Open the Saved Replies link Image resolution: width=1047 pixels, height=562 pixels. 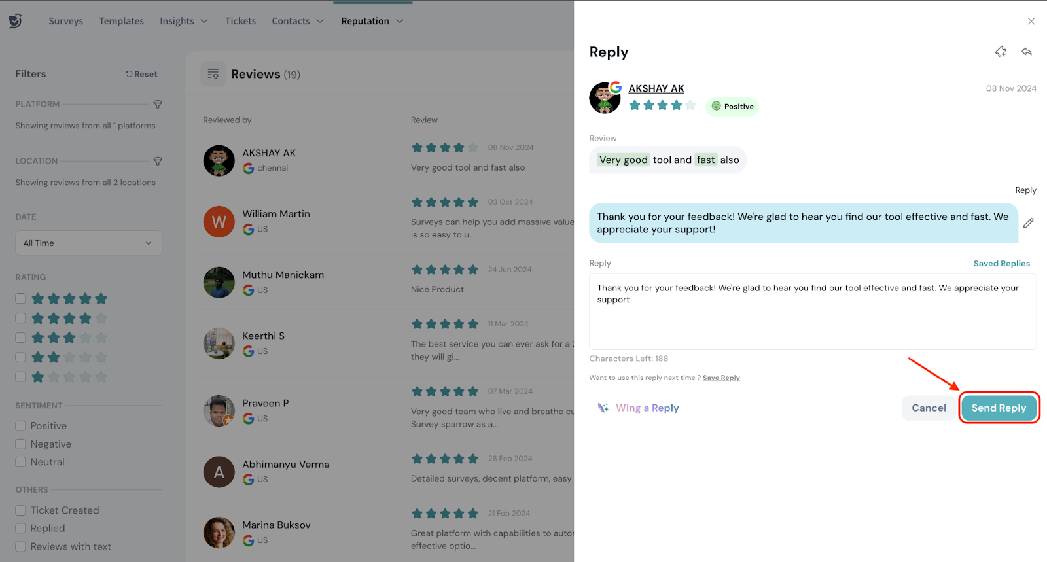click(x=1001, y=264)
